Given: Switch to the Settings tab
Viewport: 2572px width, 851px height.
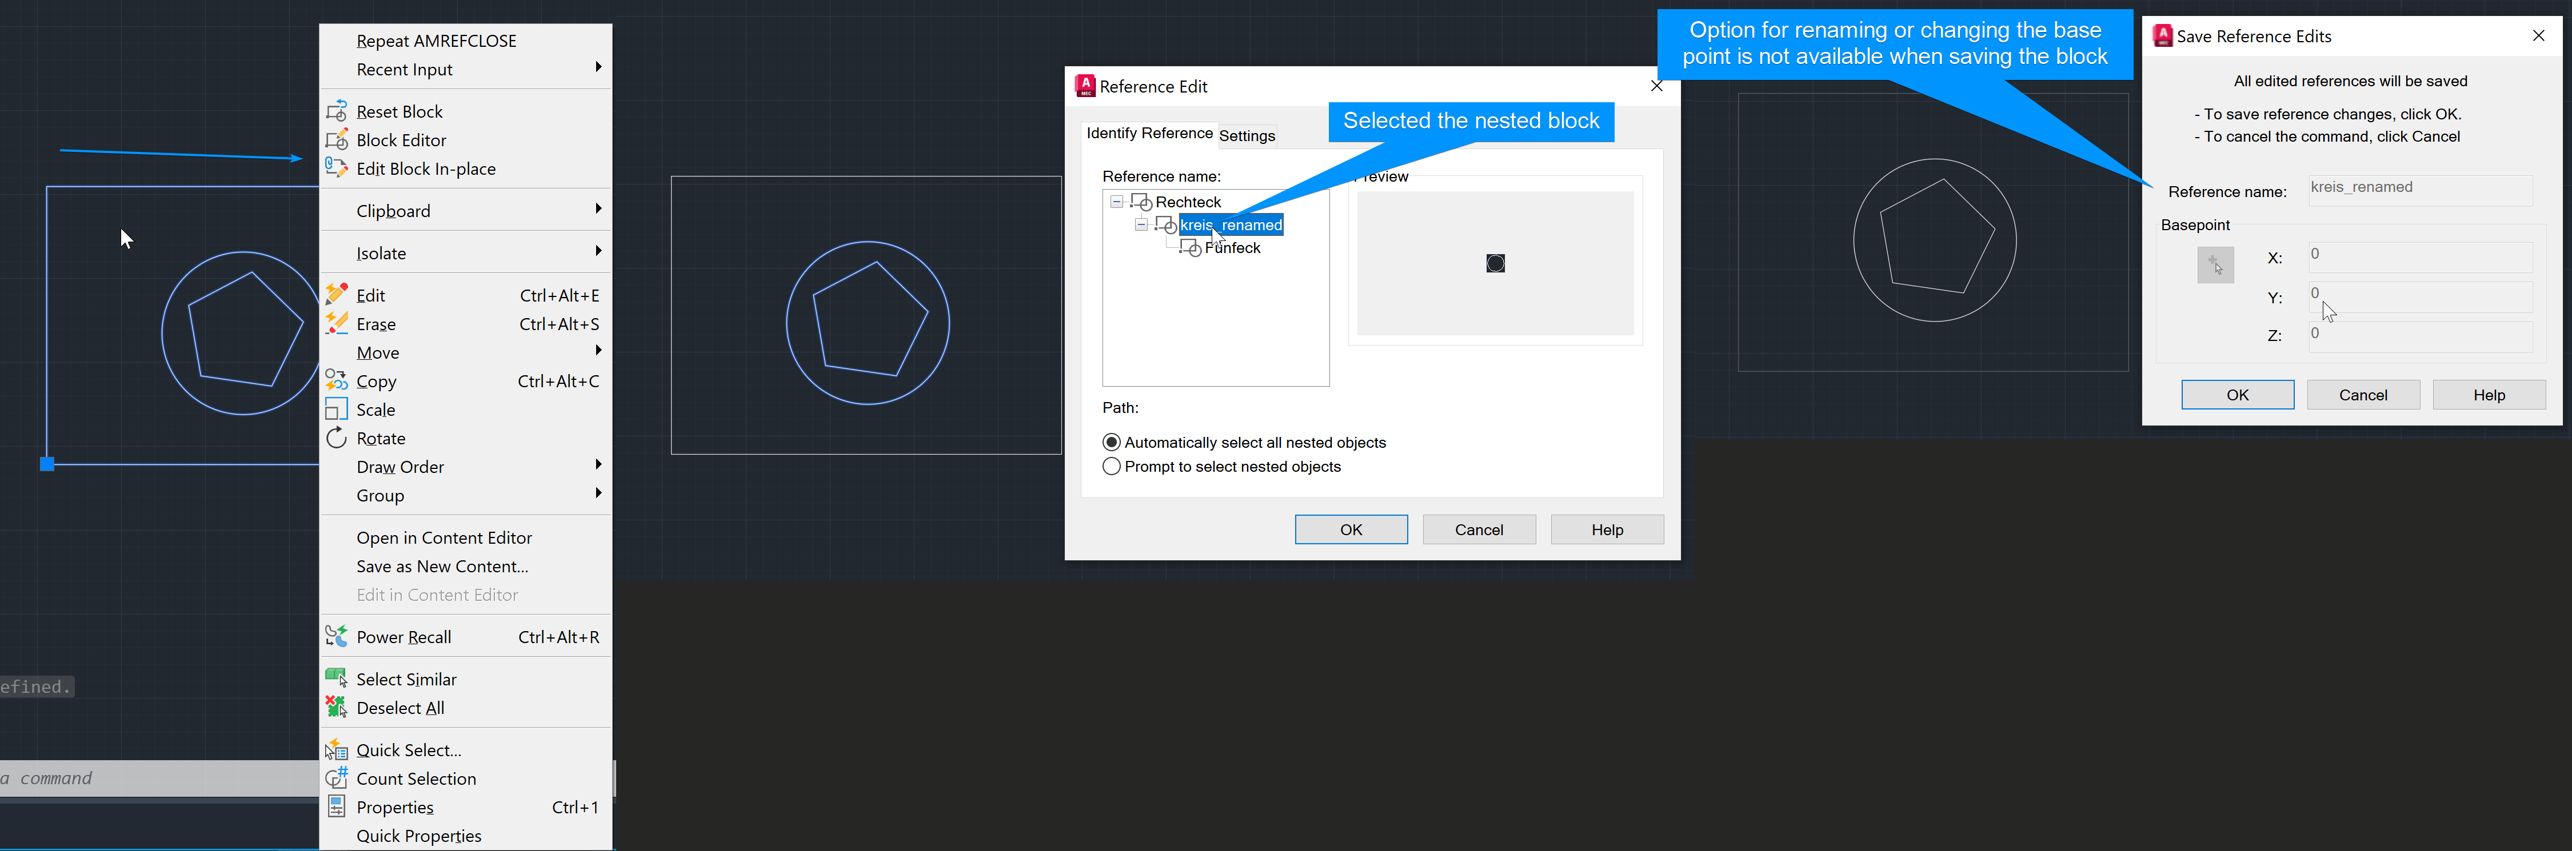Looking at the screenshot, I should 1246,136.
